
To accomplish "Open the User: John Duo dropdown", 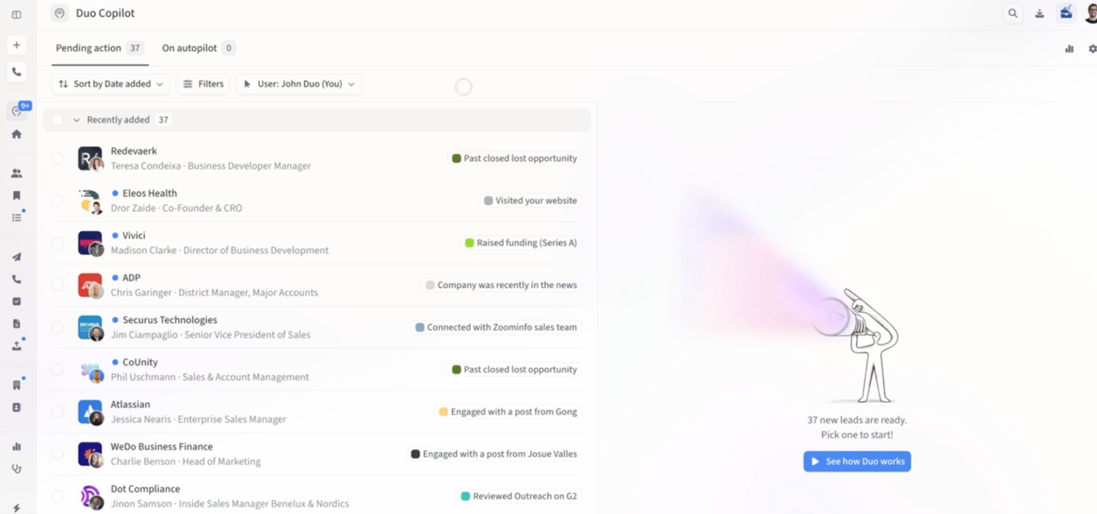I will (x=298, y=84).
